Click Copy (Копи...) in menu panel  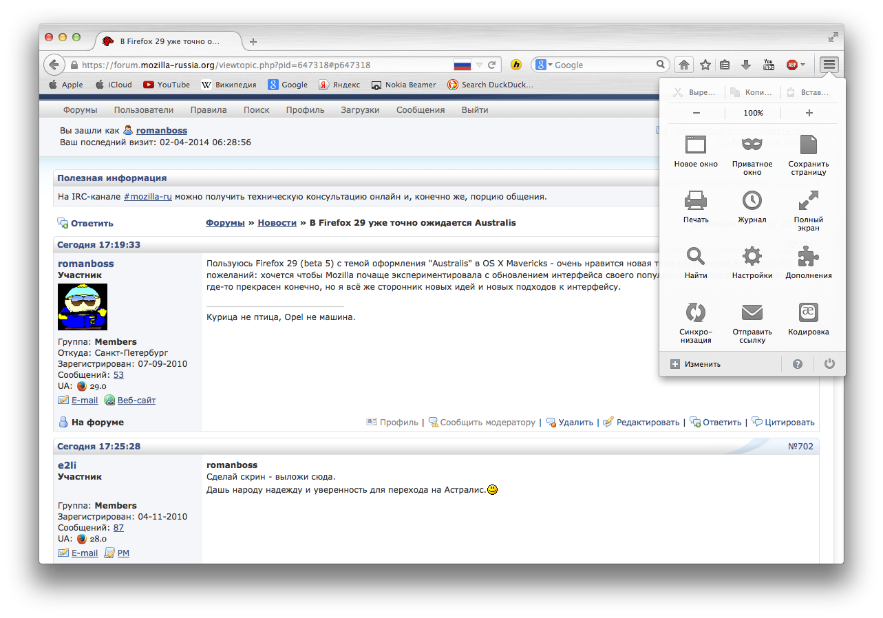coord(752,92)
